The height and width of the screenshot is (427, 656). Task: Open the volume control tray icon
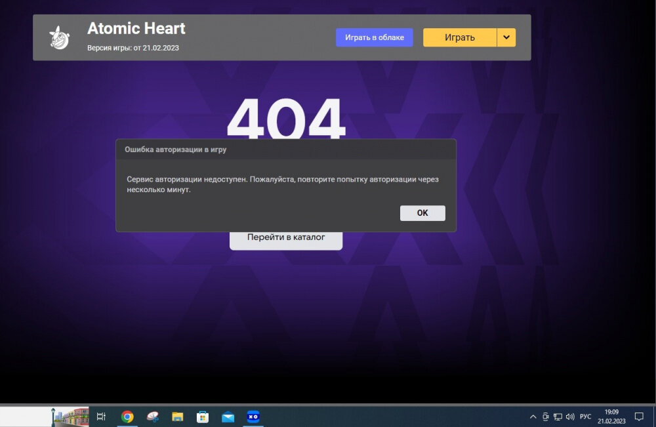coord(570,417)
